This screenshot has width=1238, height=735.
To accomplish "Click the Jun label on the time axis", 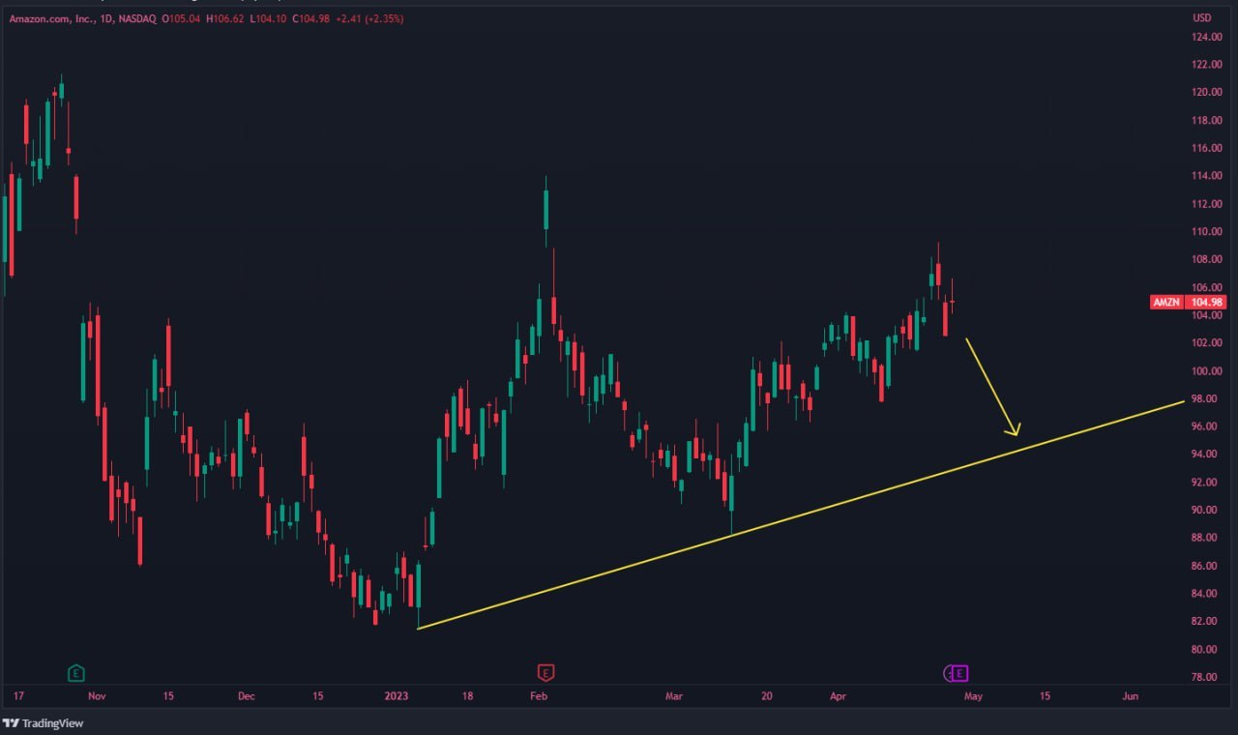I will [1130, 696].
